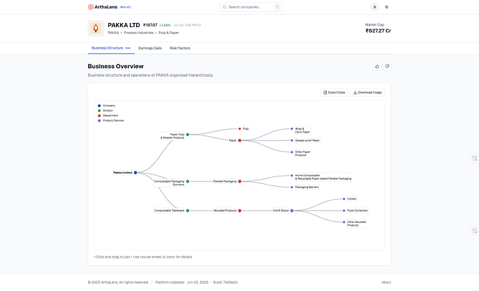479x291 pixels.
Task: Open the About link in footer
Action: pyautogui.click(x=386, y=282)
